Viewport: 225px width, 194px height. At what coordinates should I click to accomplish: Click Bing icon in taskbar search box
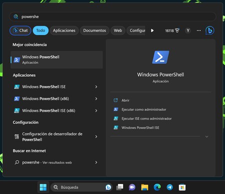pos(108,188)
